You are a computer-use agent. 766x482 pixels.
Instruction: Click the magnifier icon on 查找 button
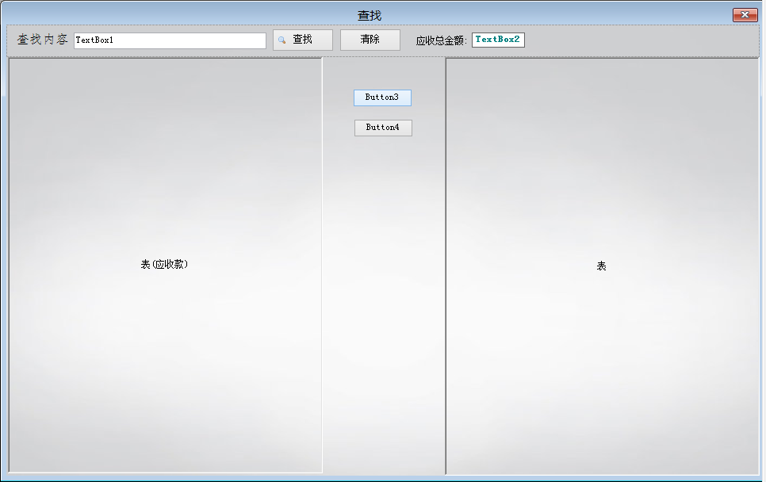click(x=282, y=40)
